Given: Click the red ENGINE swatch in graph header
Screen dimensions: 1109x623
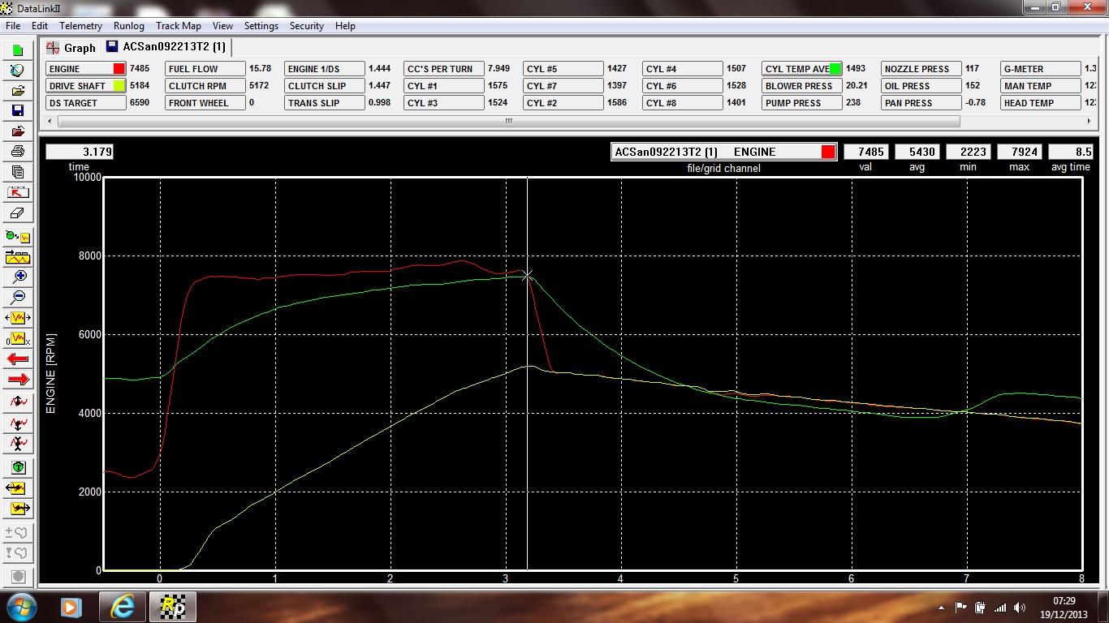Looking at the screenshot, I should pos(827,152).
